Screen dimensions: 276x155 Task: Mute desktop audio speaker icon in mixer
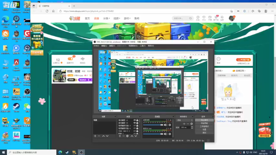tap(166, 125)
